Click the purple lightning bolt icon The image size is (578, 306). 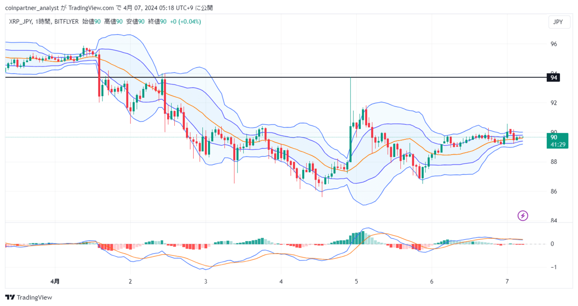pos(523,216)
